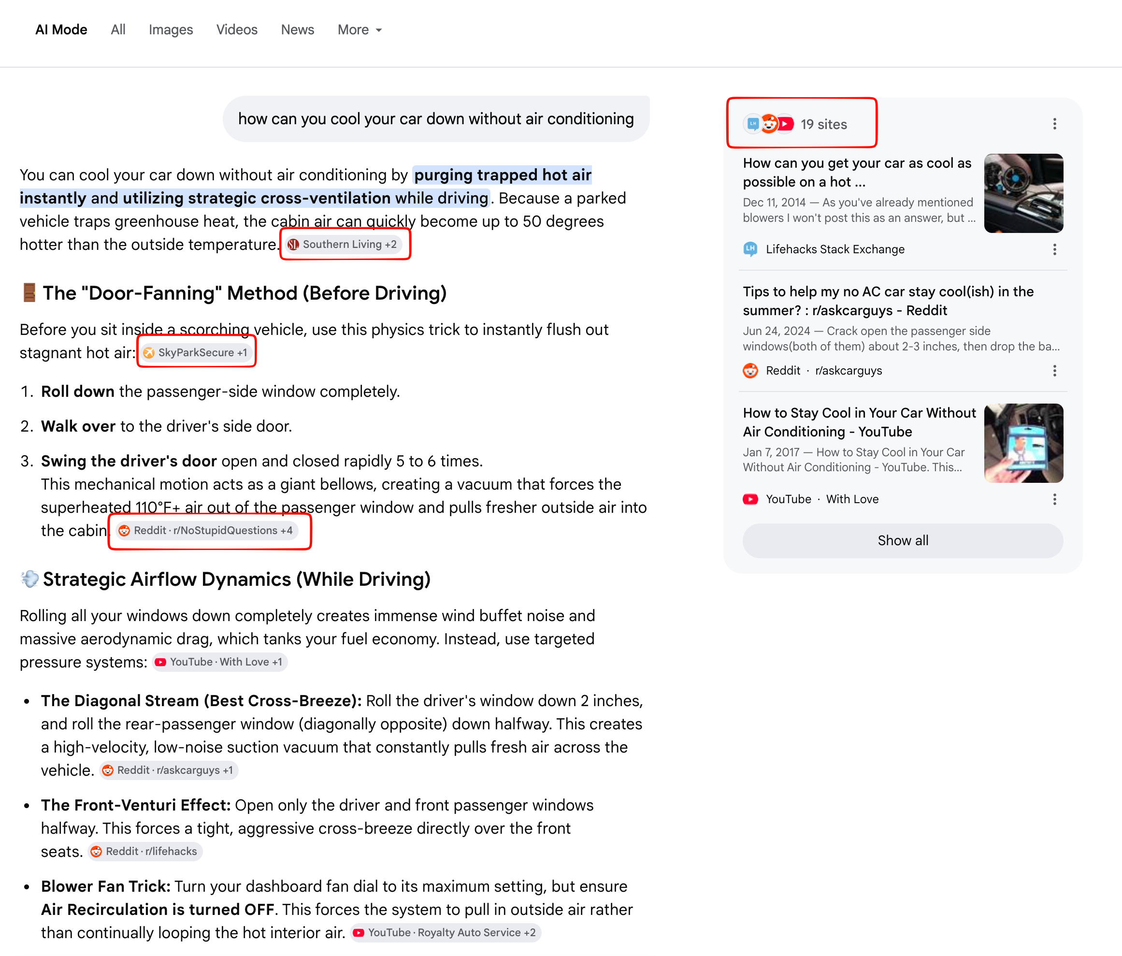Open 'How can you get your car as cool' link
This screenshot has height=956, width=1122.
(858, 172)
